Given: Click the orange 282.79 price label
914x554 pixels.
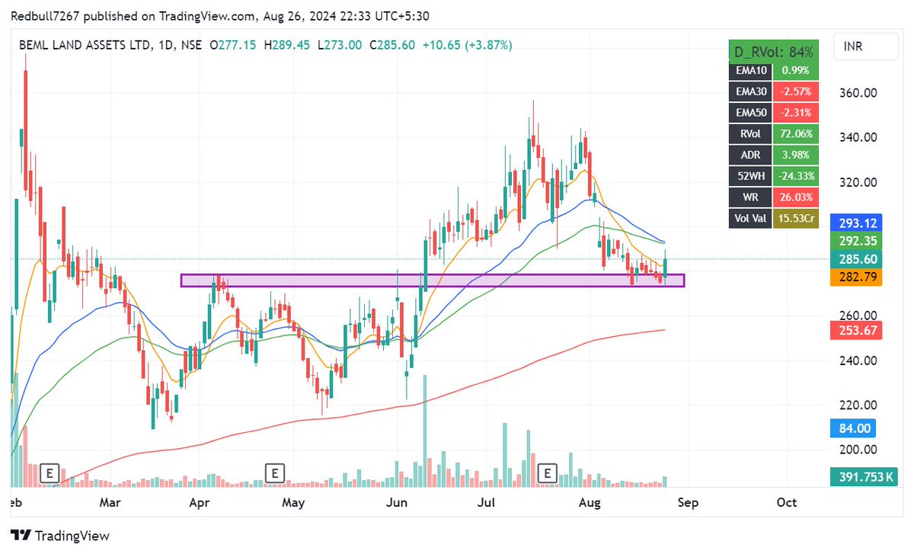Looking at the screenshot, I should 858,277.
